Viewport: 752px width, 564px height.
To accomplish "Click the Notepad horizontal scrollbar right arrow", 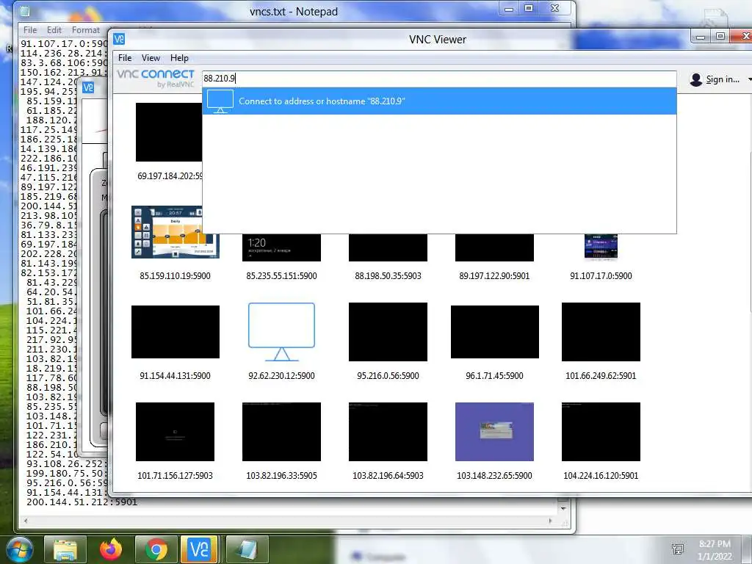I will [x=550, y=521].
